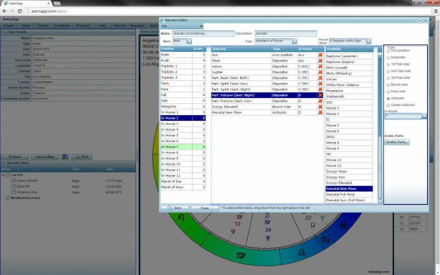
Task: Remove the Moon row using red X
Action: tap(320, 61)
